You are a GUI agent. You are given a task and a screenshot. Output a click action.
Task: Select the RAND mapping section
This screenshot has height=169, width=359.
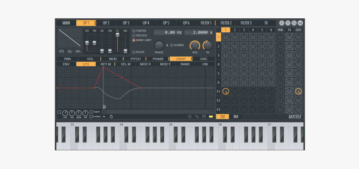pos(185,64)
